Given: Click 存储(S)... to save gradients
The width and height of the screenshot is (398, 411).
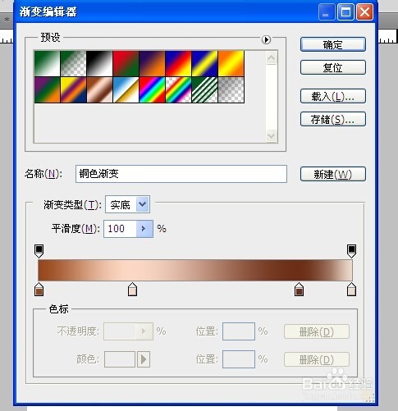Looking at the screenshot, I should point(333,119).
